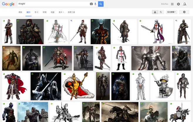193x122 pixels.
Task: Open the 安全搜尋 SafeSearch dropdown
Action: tap(172, 12)
